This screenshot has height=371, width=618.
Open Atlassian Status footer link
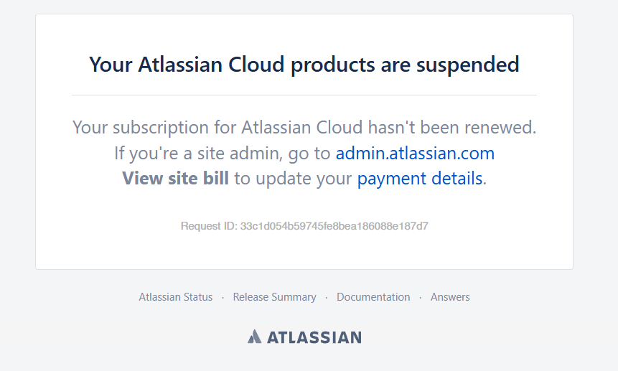175,297
